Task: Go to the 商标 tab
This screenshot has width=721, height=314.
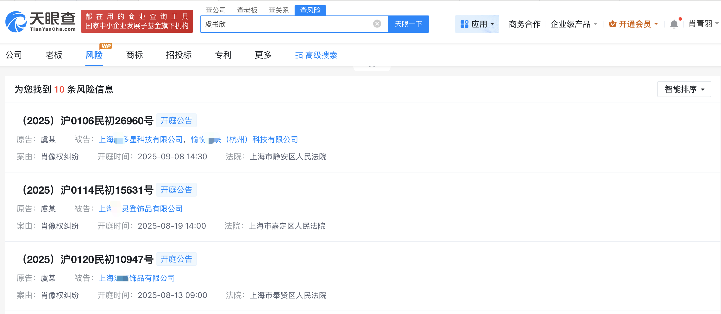Action: click(134, 55)
